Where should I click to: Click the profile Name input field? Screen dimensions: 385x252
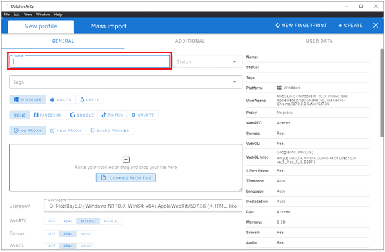coord(90,61)
